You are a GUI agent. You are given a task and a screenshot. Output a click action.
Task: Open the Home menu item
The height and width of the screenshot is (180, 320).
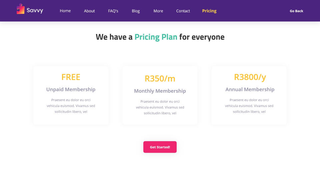click(x=65, y=11)
